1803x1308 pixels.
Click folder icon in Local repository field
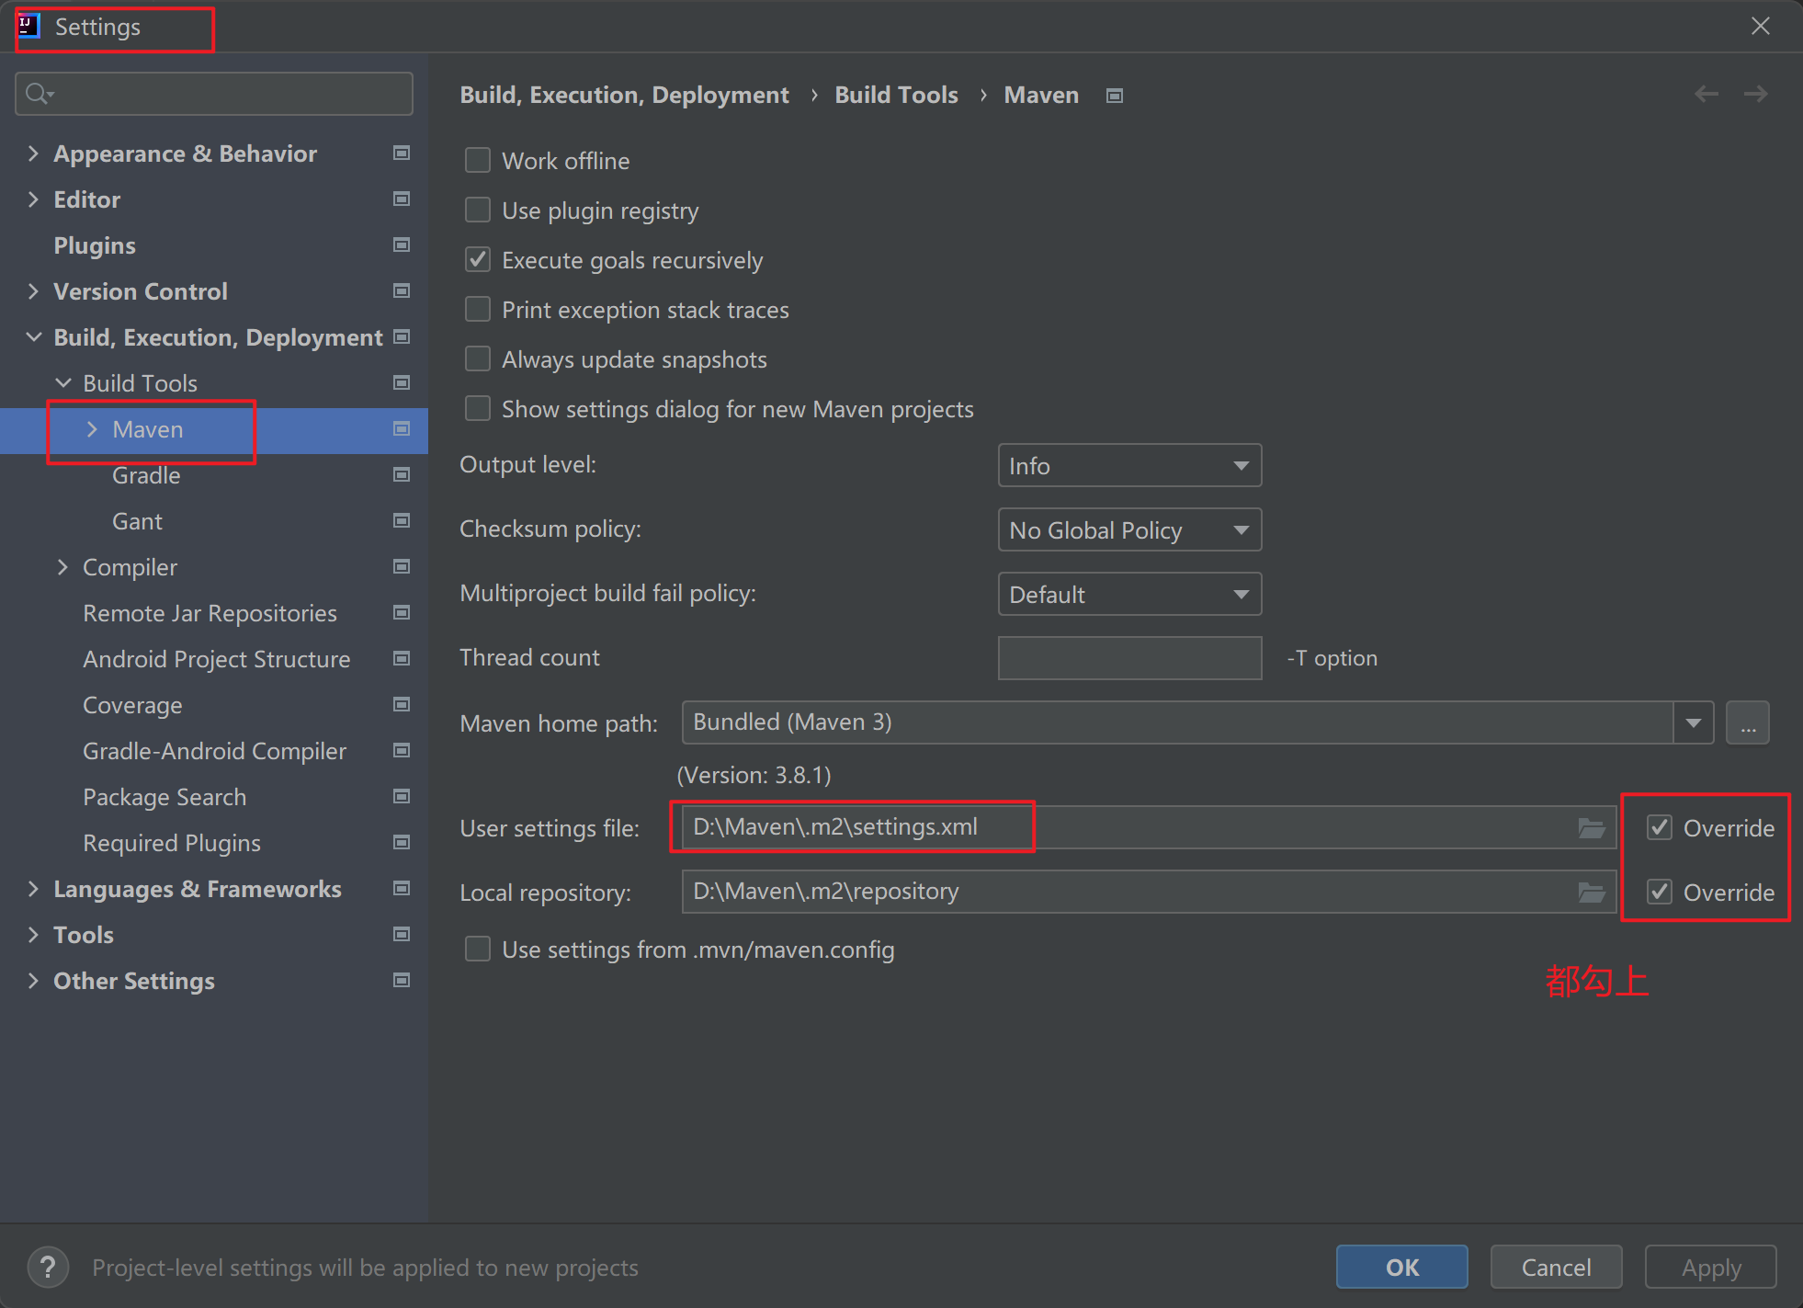click(1591, 893)
